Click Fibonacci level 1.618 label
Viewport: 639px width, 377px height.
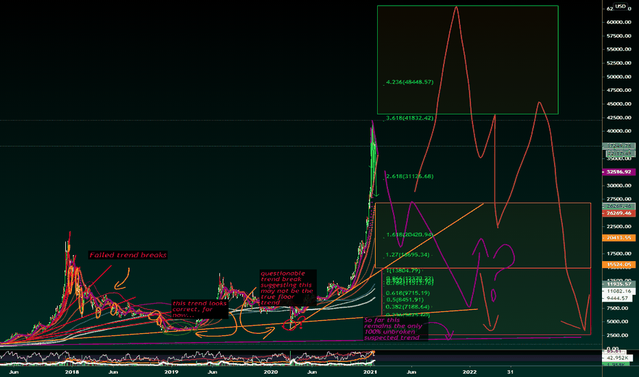[409, 234]
